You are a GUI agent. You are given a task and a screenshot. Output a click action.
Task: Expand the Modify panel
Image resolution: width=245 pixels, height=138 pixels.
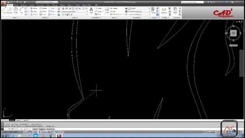click(45, 18)
